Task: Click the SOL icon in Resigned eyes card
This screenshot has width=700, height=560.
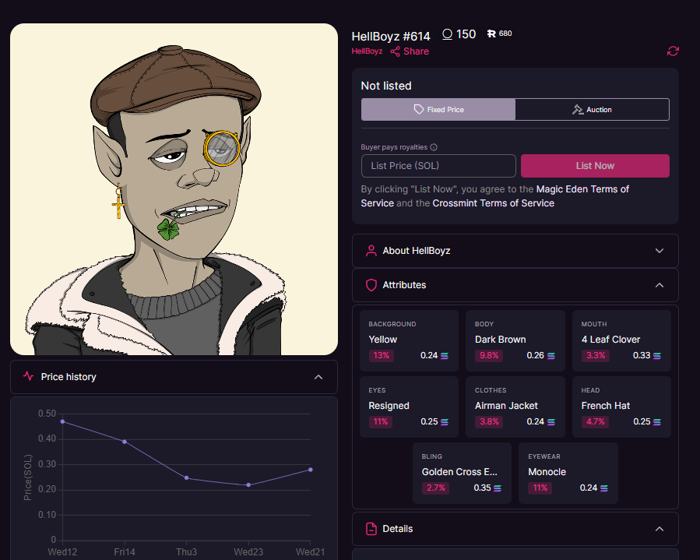Action: [445, 422]
